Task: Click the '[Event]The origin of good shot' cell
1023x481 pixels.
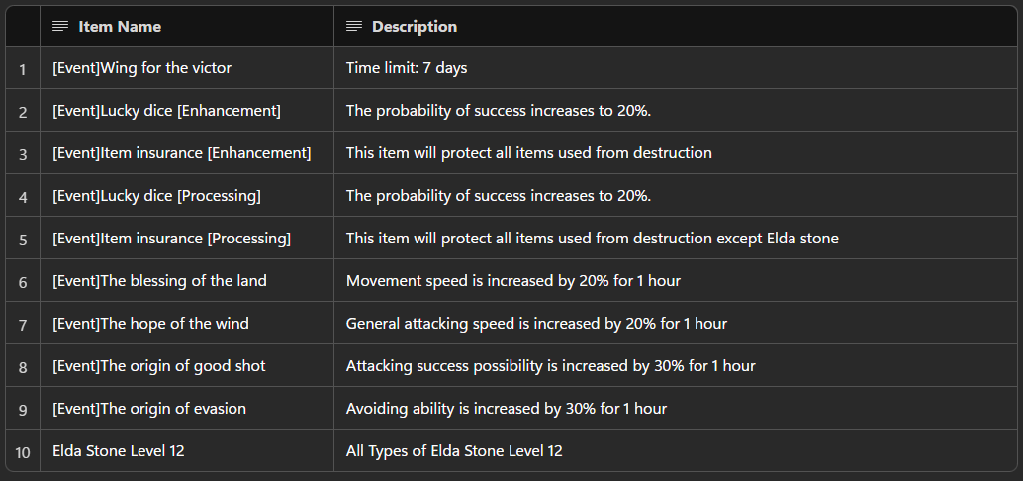Action: click(x=187, y=365)
